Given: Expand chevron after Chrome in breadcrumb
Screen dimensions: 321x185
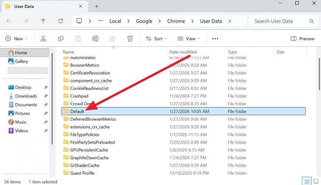Looking at the screenshot, I should coord(193,21).
